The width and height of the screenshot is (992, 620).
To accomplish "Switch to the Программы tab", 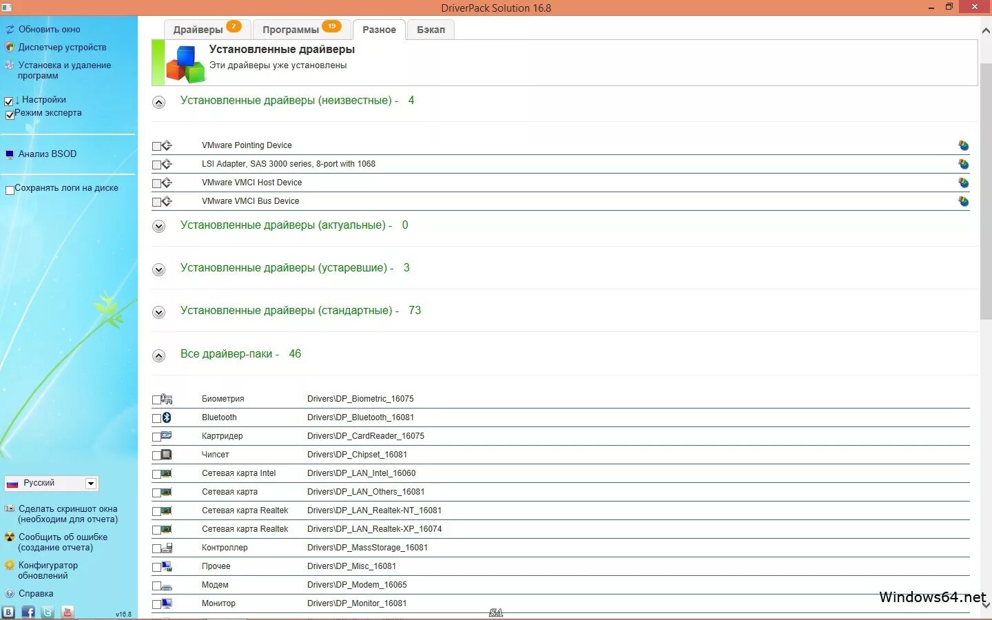I will click(300, 30).
